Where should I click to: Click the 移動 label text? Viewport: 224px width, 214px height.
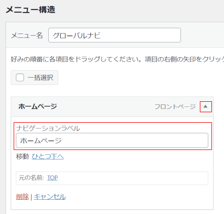coord(23,156)
